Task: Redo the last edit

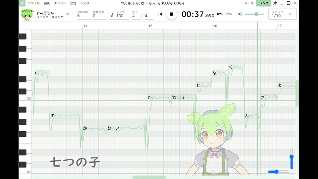Action: point(229,14)
